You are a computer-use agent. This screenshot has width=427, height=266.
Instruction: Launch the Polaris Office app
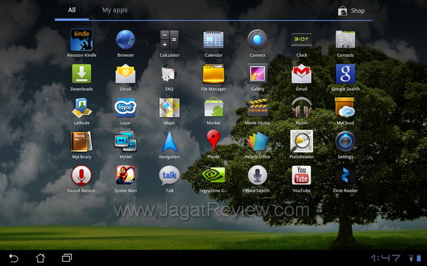click(258, 141)
